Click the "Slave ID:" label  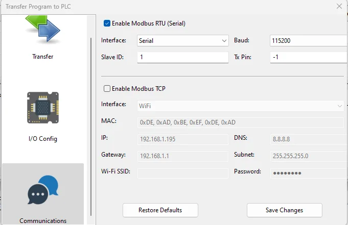coord(112,57)
